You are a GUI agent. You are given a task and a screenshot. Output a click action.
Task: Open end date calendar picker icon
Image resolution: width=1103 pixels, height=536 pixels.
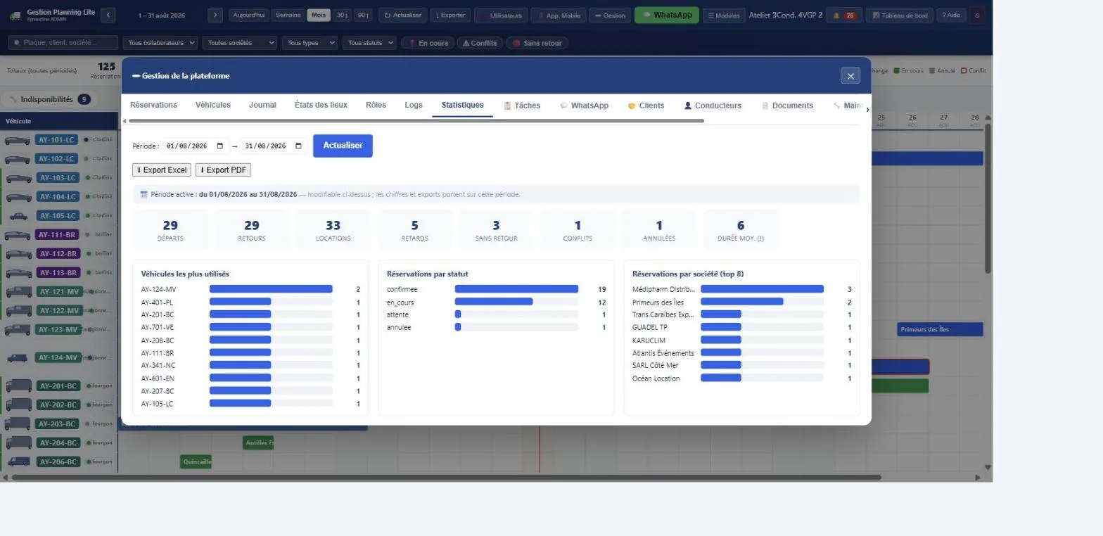tap(298, 146)
